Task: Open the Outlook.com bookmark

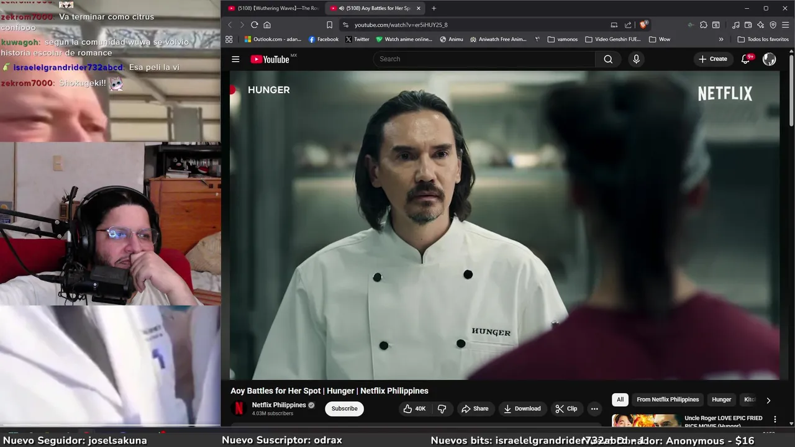Action: point(273,39)
